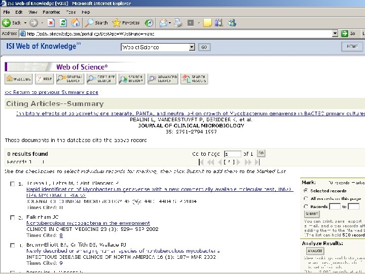Click inside the browser address bar
The image size is (365, 274).
tap(176, 33)
